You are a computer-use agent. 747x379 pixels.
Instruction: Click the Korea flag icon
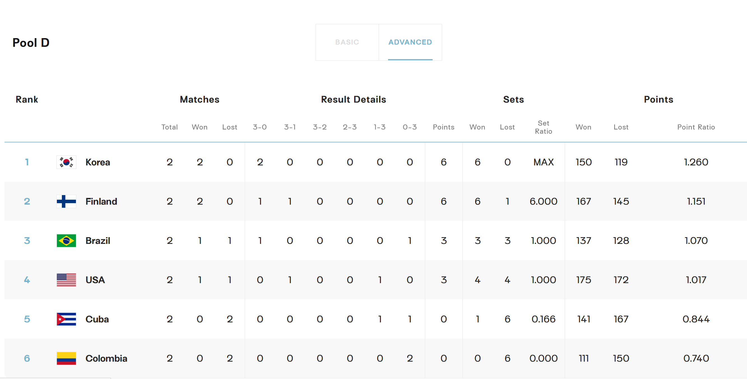pyautogui.click(x=66, y=162)
